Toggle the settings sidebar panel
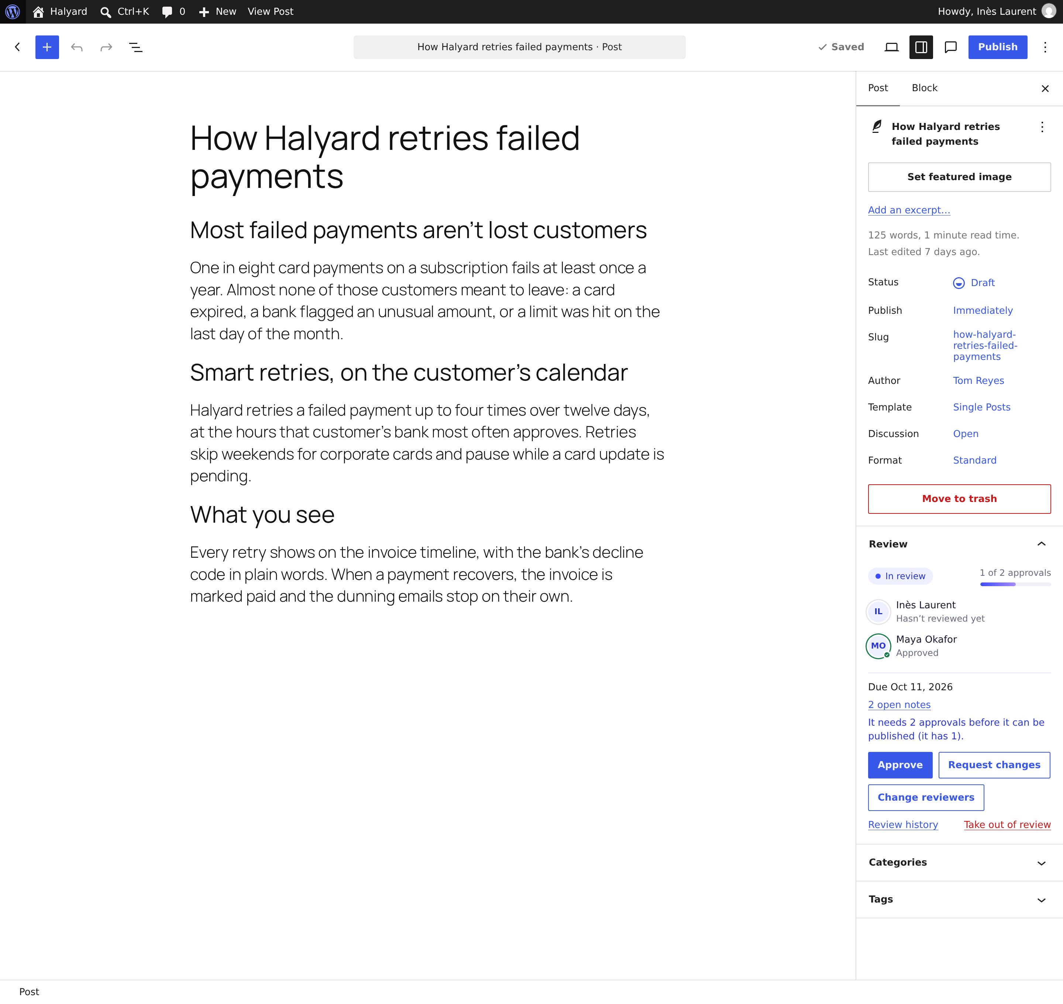 point(921,47)
